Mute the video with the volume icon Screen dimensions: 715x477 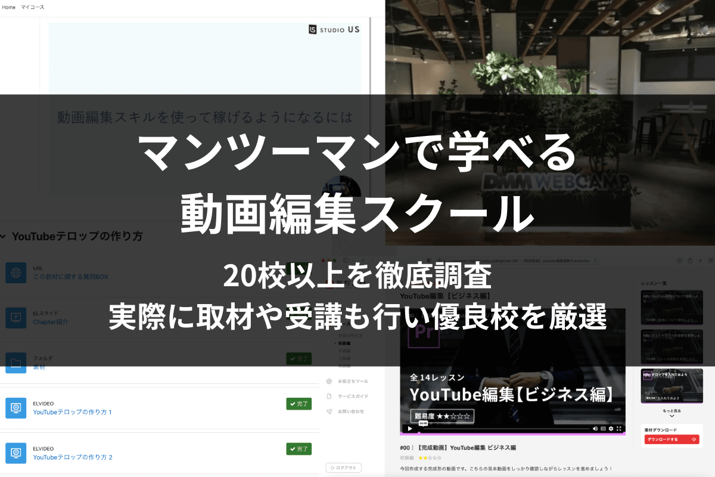pos(595,428)
